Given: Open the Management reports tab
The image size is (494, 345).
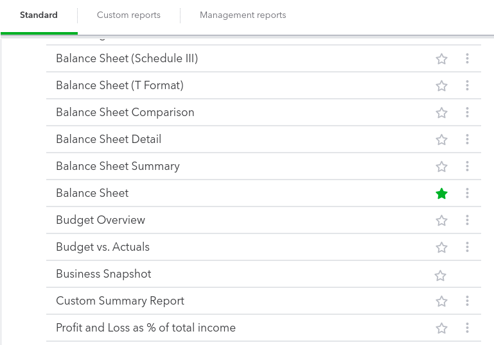Looking at the screenshot, I should [x=243, y=15].
